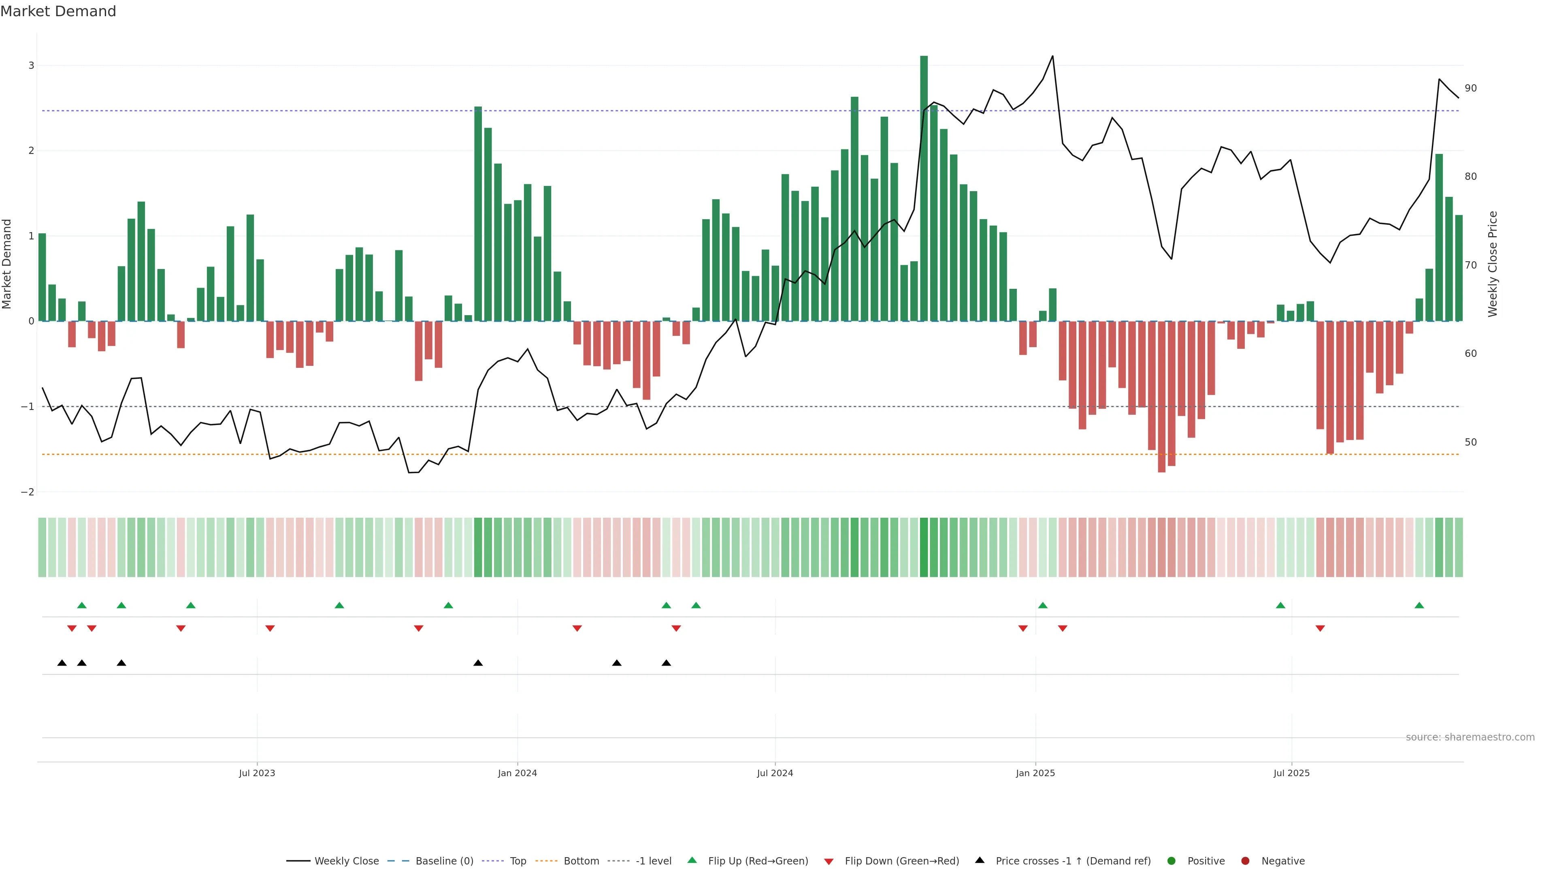Click the leftmost black price-cross triangle marker
Viewport: 1555px width, 875px height.
[62, 663]
